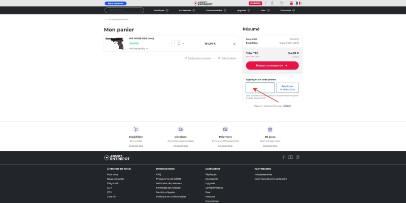Open the Facebook icon in footer

click(x=284, y=157)
